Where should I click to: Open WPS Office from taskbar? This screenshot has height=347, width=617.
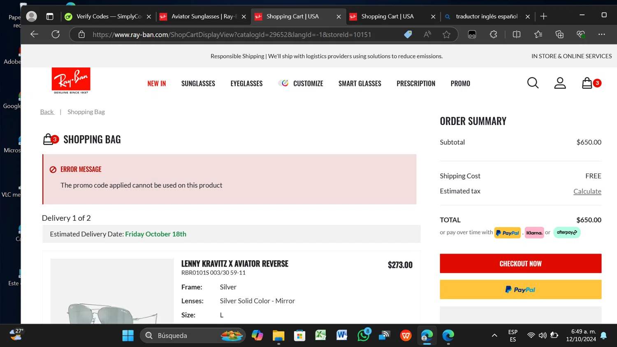point(406,335)
